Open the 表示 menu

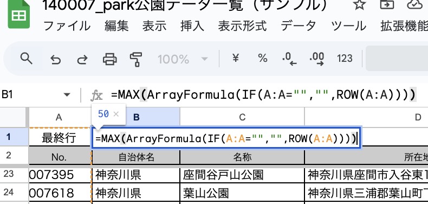[154, 26]
